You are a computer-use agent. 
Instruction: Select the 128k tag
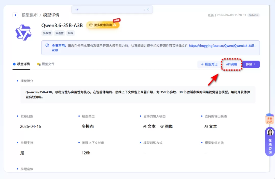click(x=71, y=33)
